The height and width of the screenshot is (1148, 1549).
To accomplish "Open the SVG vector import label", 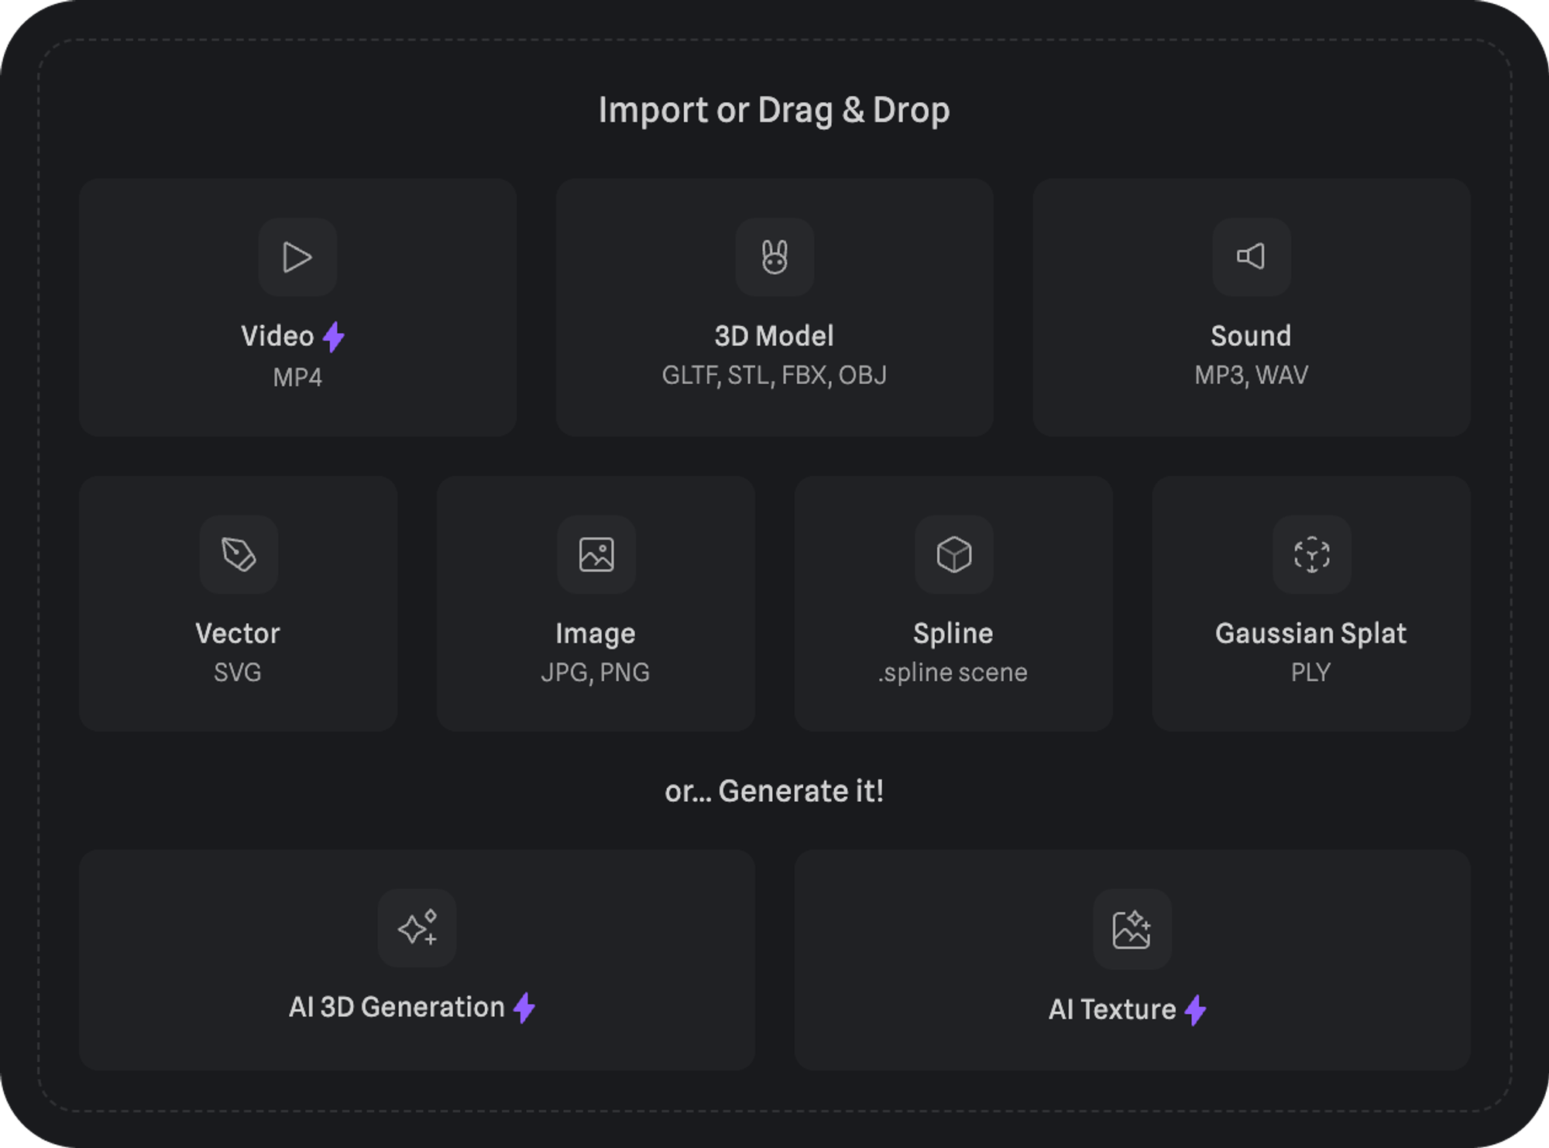I will pyautogui.click(x=238, y=672).
